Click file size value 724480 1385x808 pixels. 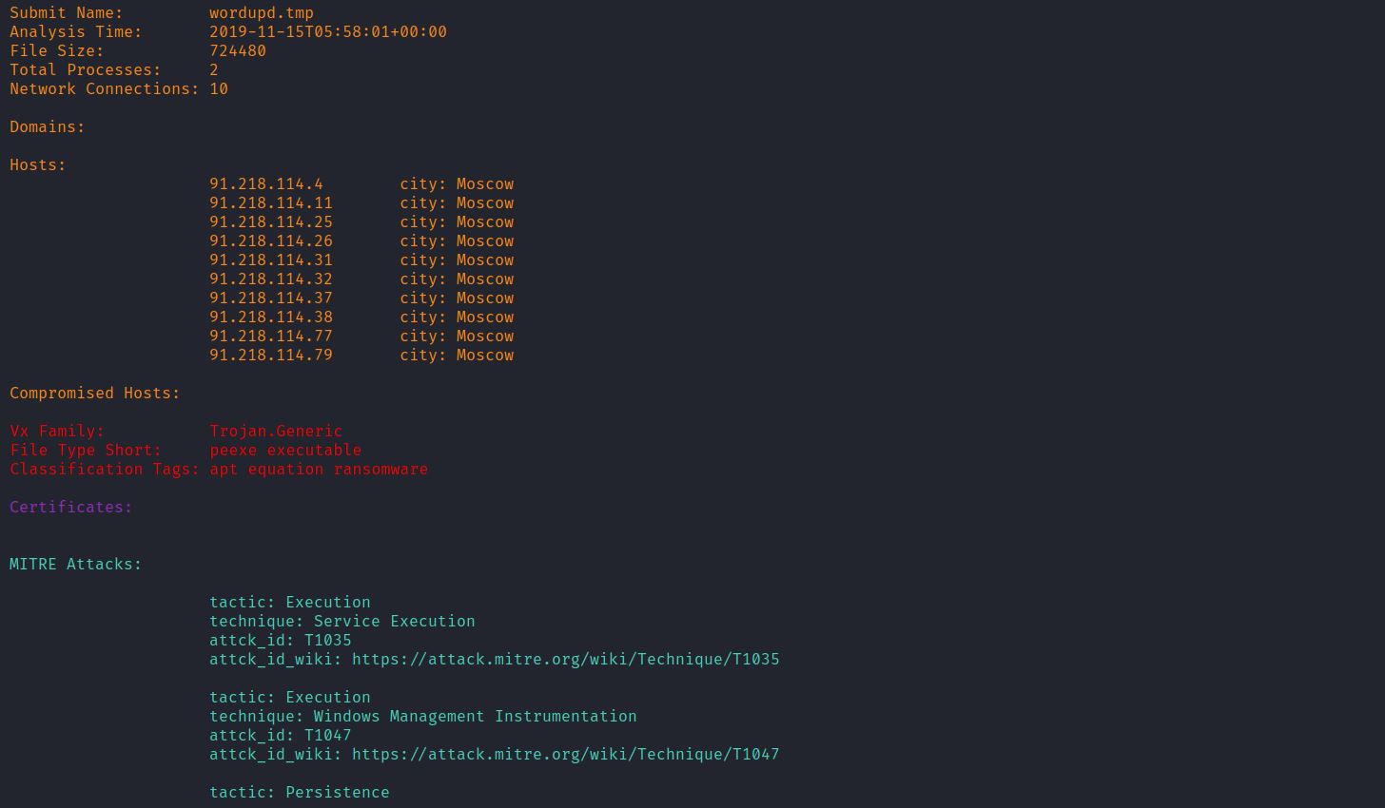238,51
